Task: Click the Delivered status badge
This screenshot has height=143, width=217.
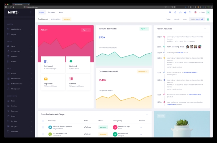Action: [x=103, y=127]
